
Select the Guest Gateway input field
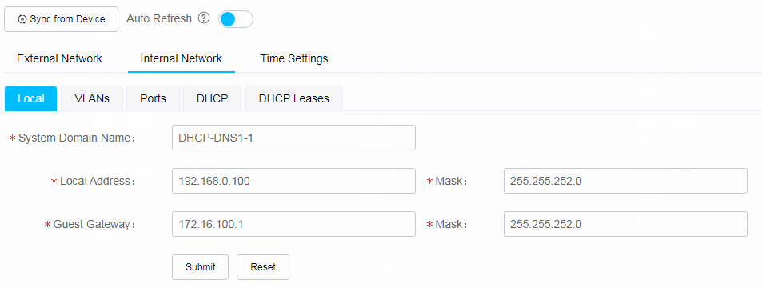click(293, 224)
